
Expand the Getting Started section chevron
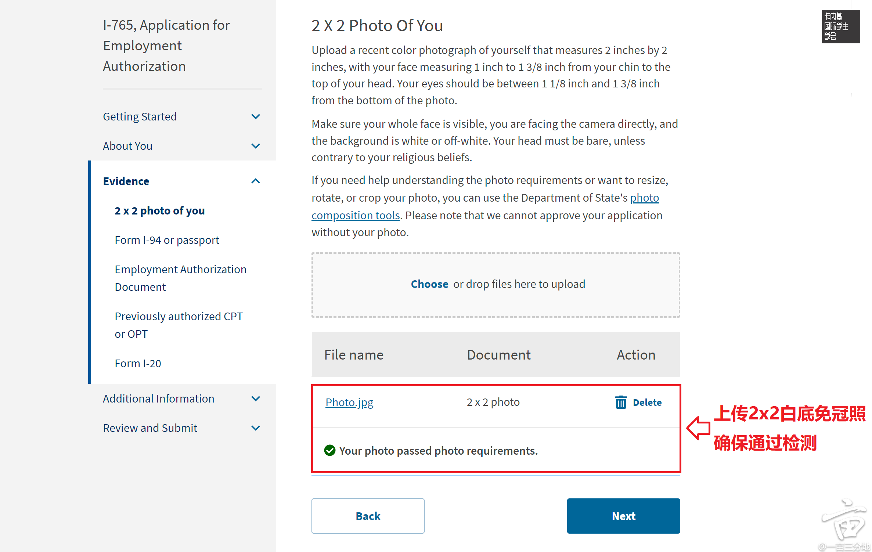tap(256, 116)
